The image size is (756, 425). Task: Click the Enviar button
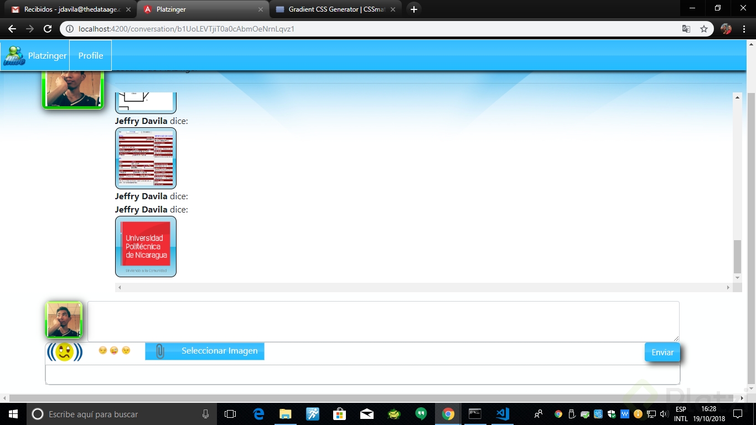[662, 353]
